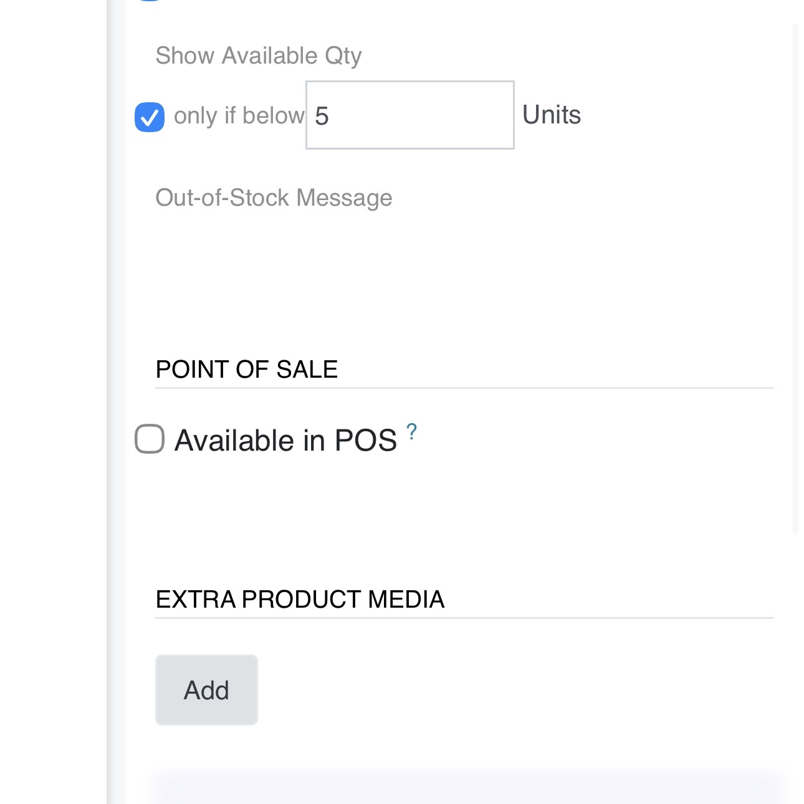Select the POINT OF SALE section heading

coord(246,369)
